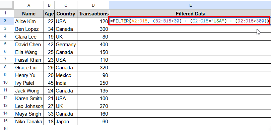Viewport: 271px width, 131px height.
Task: Click age cell showing 42
Action: (49, 44)
